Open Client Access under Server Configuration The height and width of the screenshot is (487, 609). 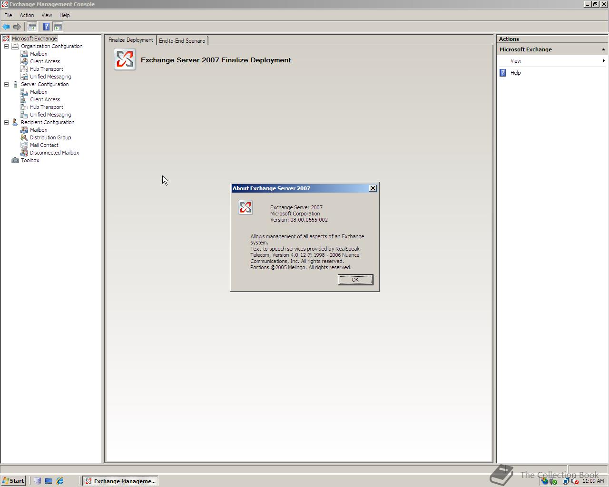coord(45,99)
